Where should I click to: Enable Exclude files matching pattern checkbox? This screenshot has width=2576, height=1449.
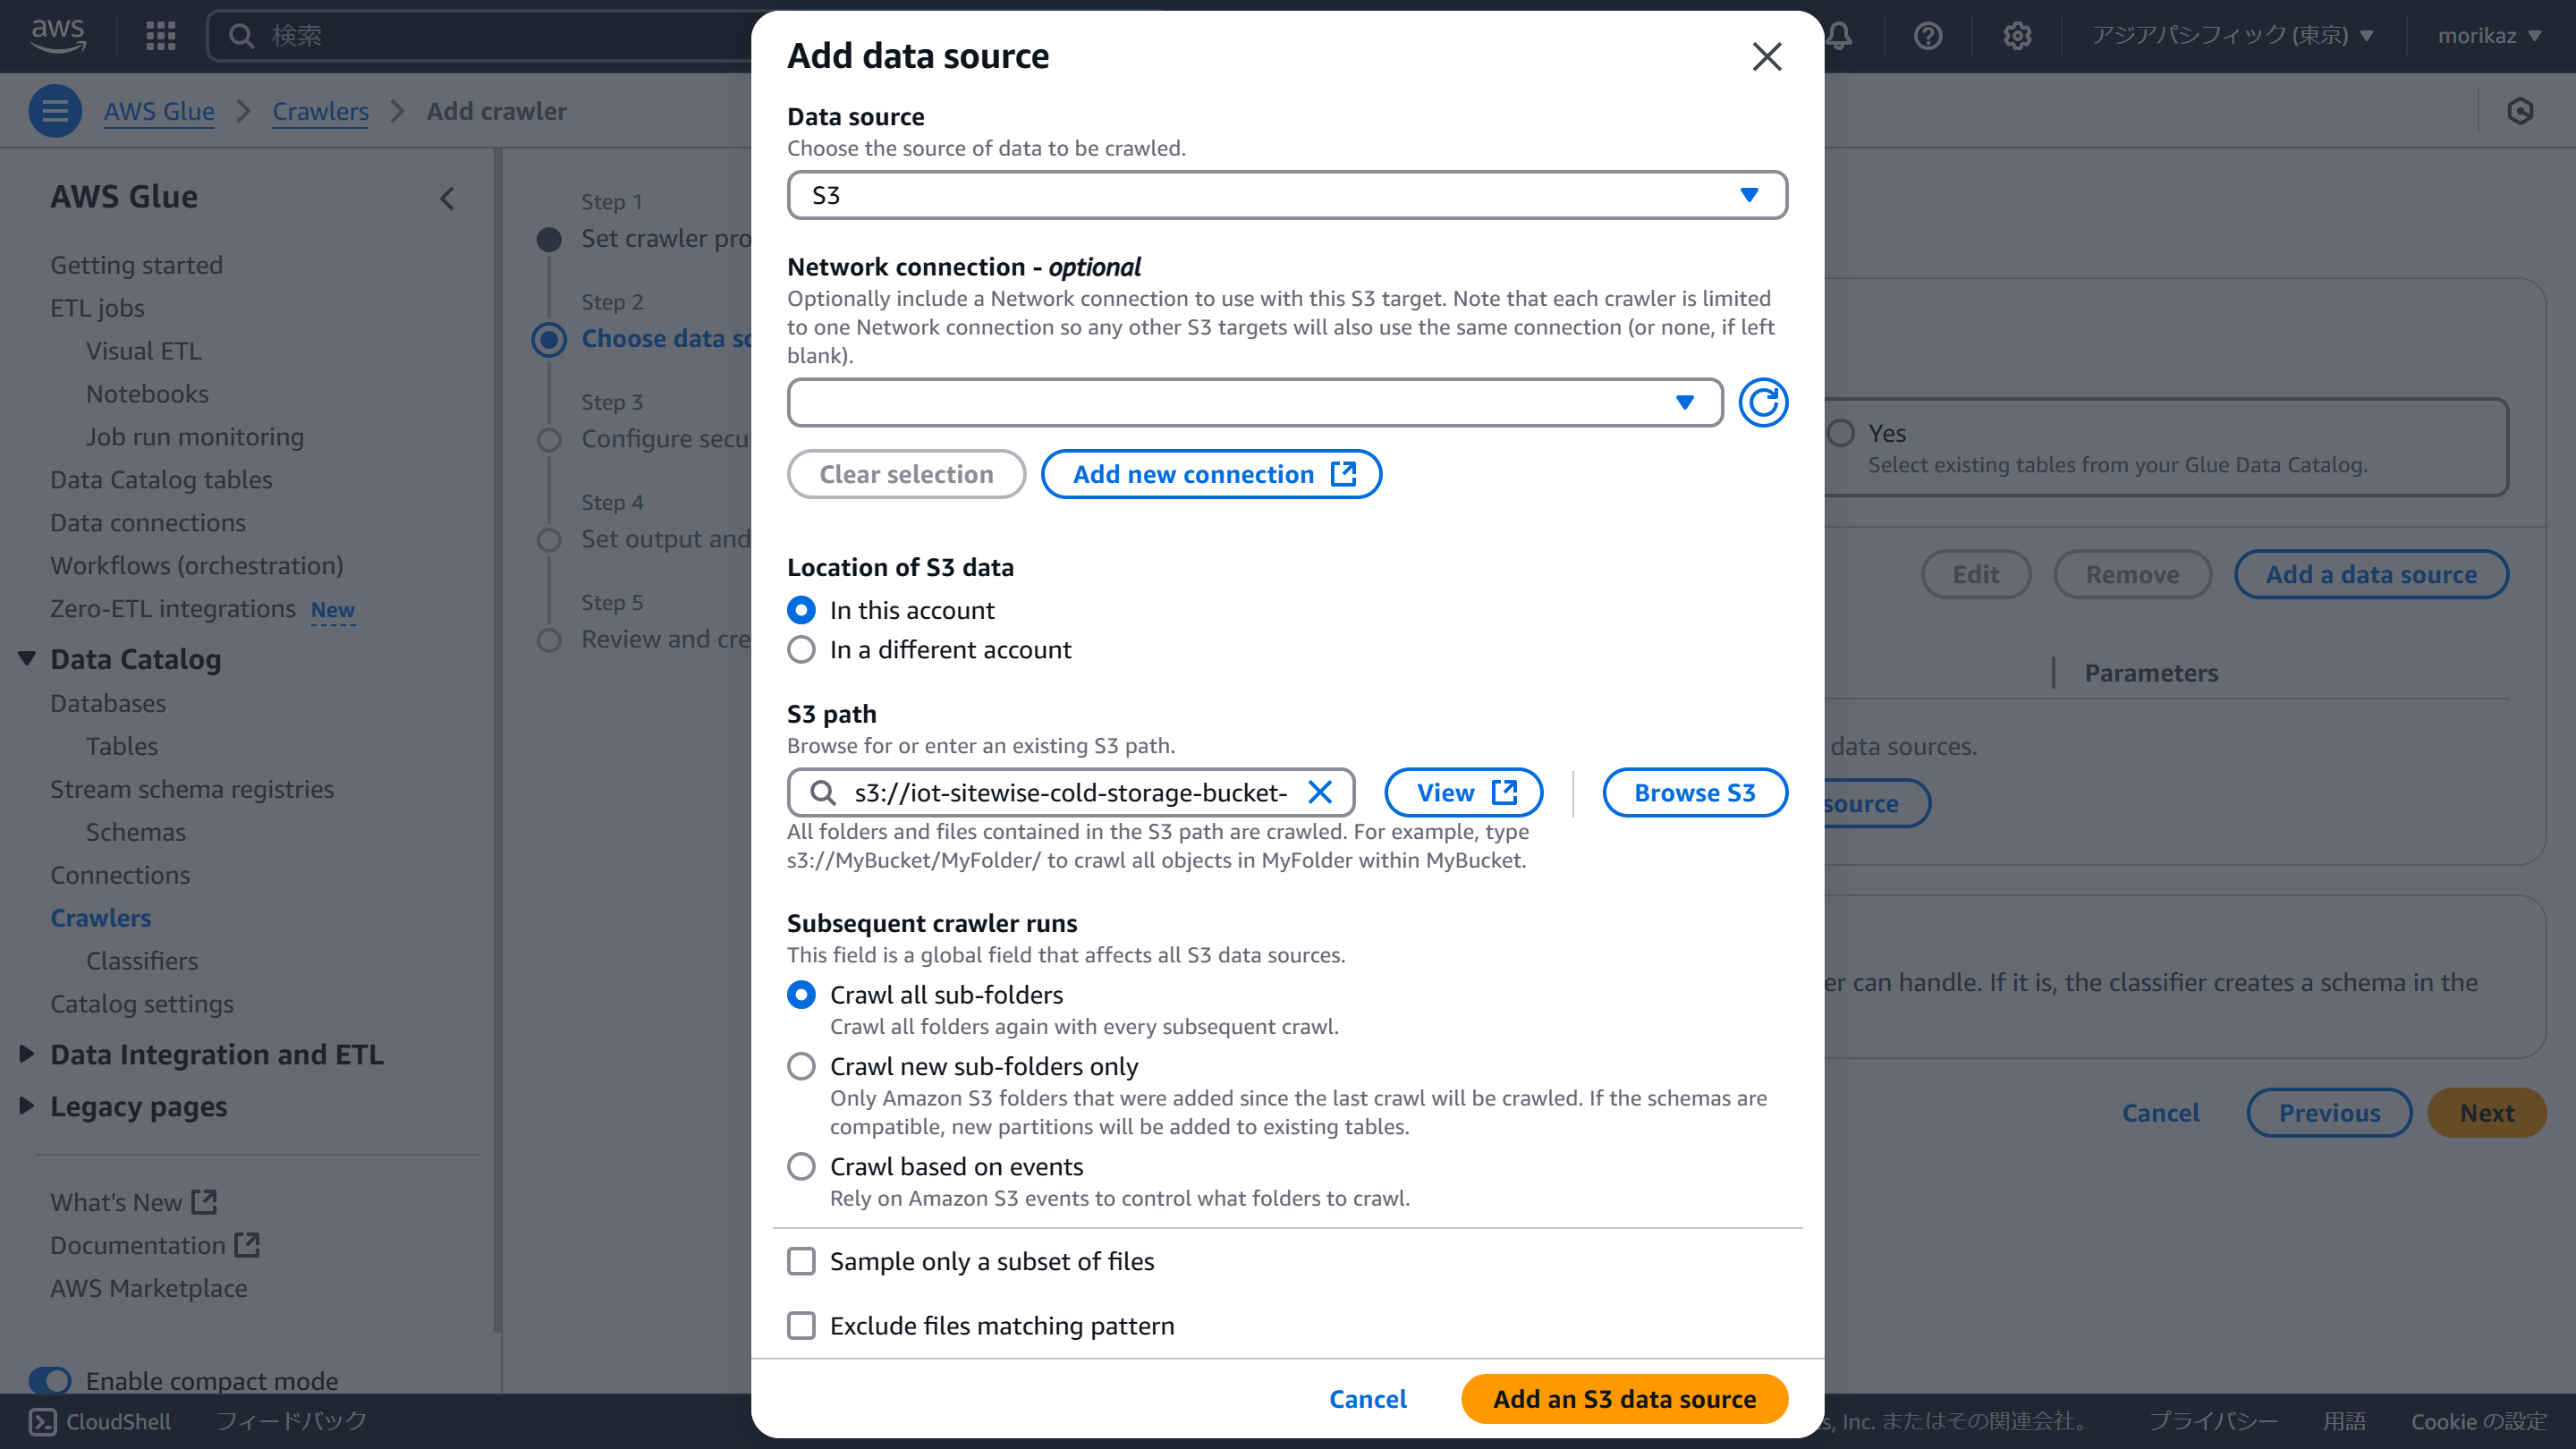point(801,1325)
